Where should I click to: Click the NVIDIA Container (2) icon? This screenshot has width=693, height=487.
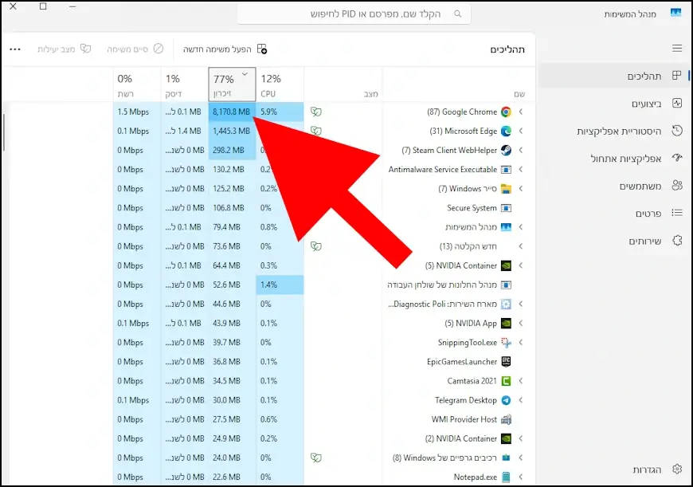(506, 439)
